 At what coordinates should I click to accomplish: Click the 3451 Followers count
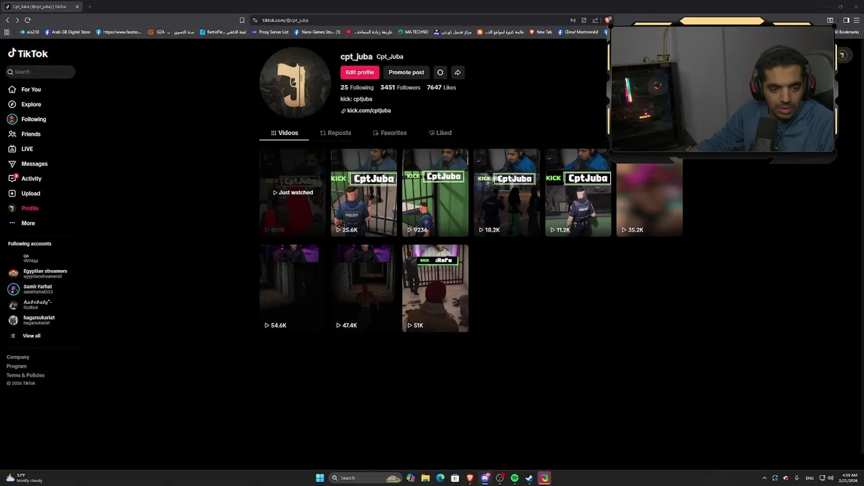coord(400,88)
